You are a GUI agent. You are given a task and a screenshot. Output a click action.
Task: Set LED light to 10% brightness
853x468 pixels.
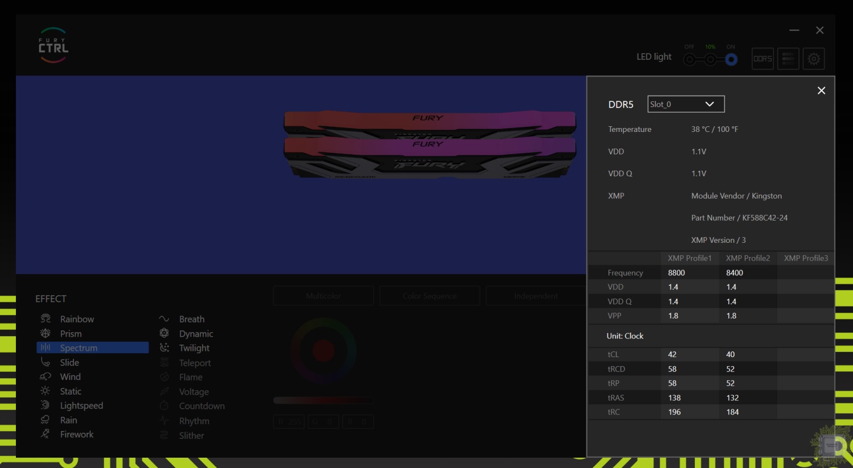pos(710,59)
